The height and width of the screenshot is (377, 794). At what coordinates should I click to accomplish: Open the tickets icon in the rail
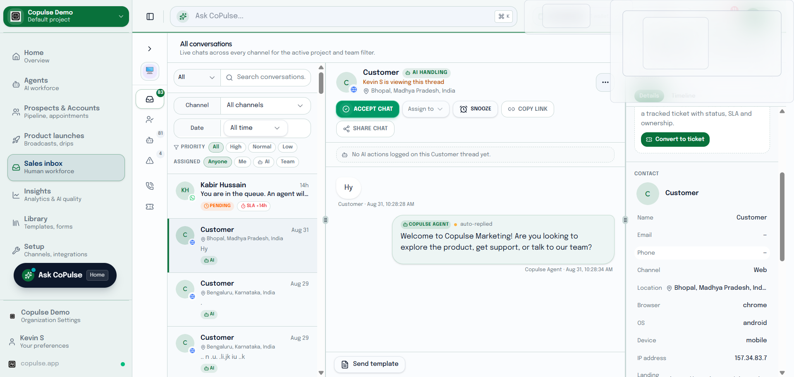(x=150, y=207)
